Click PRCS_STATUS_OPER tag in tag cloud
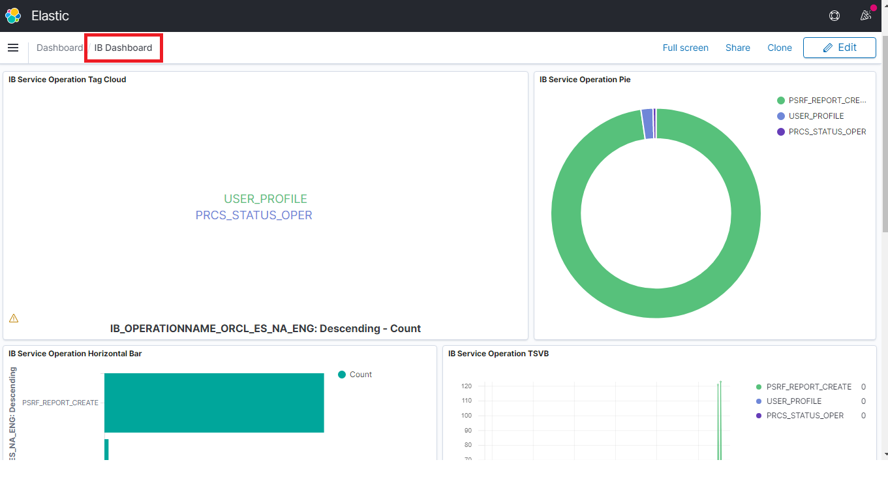888x477 pixels. click(x=254, y=215)
